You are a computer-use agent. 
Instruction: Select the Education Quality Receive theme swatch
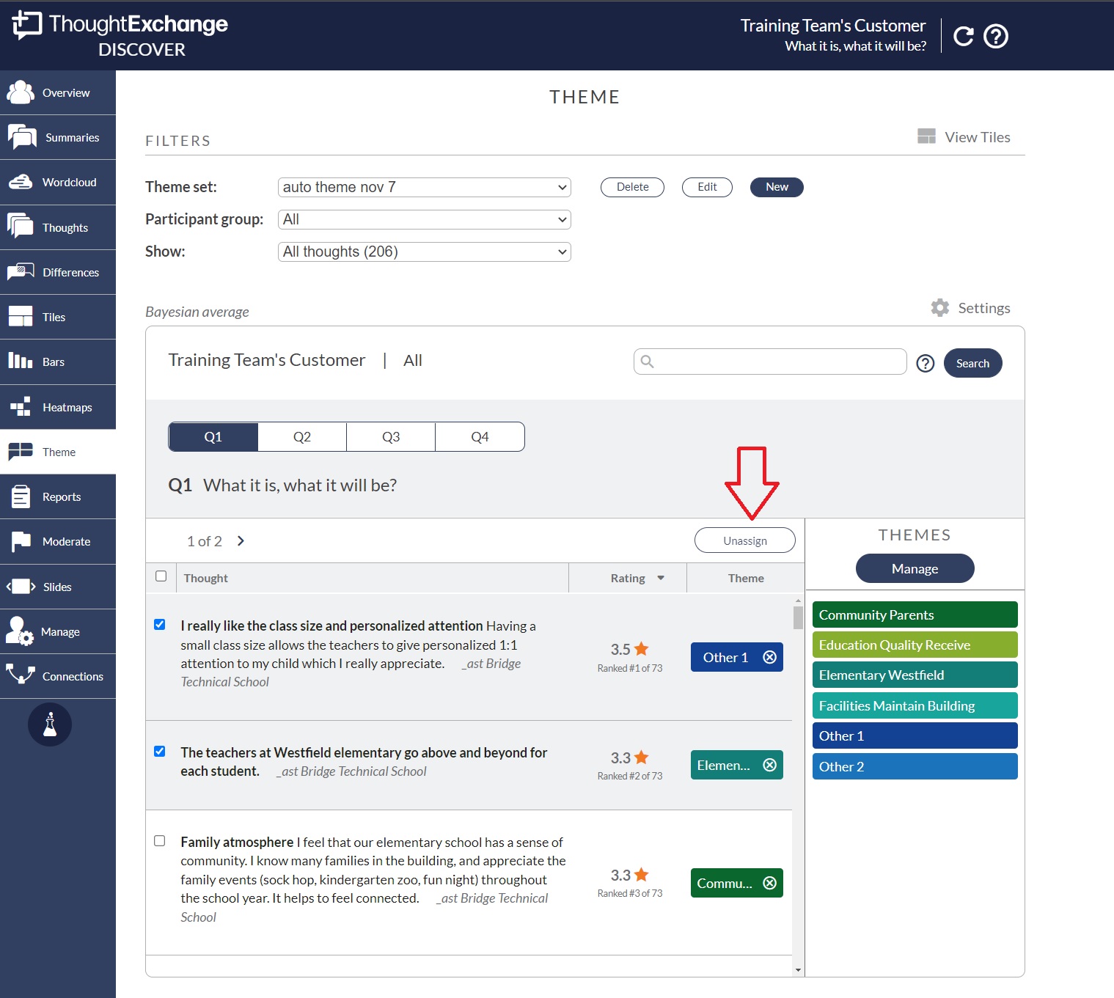[x=915, y=645]
